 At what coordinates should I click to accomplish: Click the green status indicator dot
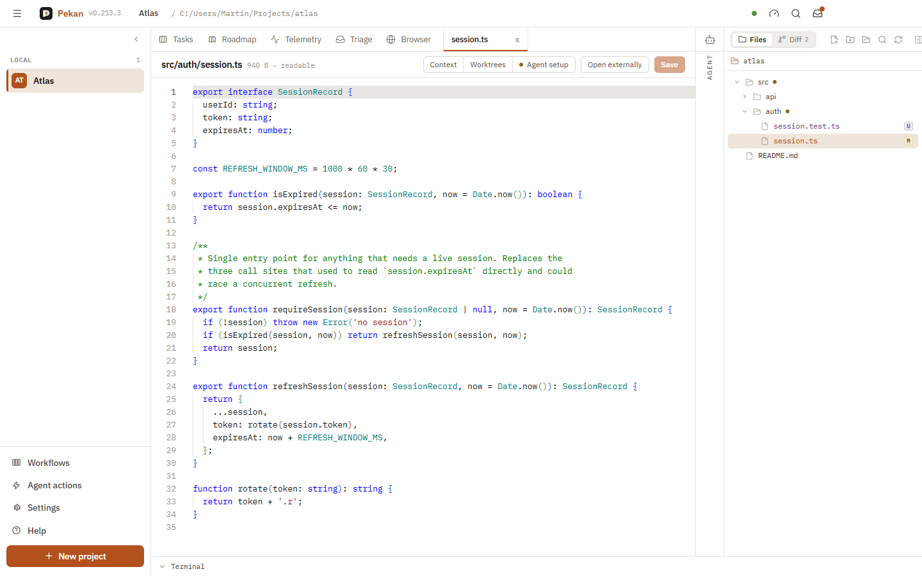(754, 13)
